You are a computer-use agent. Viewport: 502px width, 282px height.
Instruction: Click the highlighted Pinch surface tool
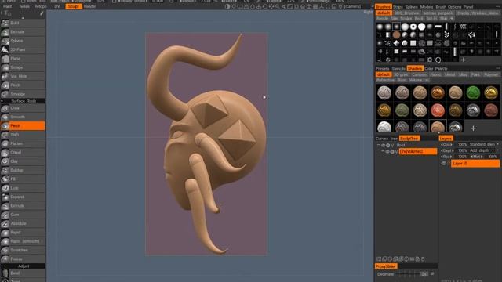click(x=23, y=125)
